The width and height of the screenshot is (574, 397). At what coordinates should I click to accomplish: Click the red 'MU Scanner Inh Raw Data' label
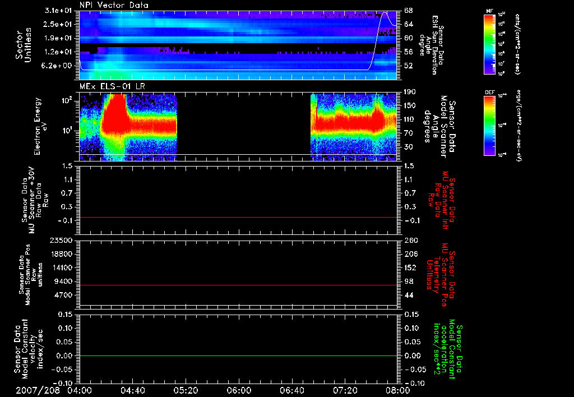coord(442,200)
